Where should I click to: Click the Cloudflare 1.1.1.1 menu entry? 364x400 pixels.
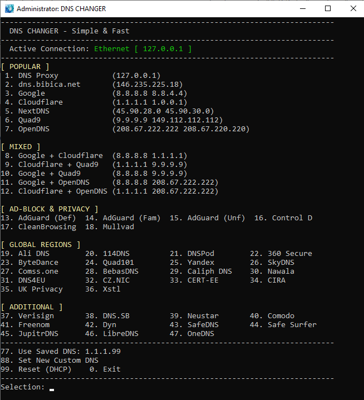coord(96,102)
